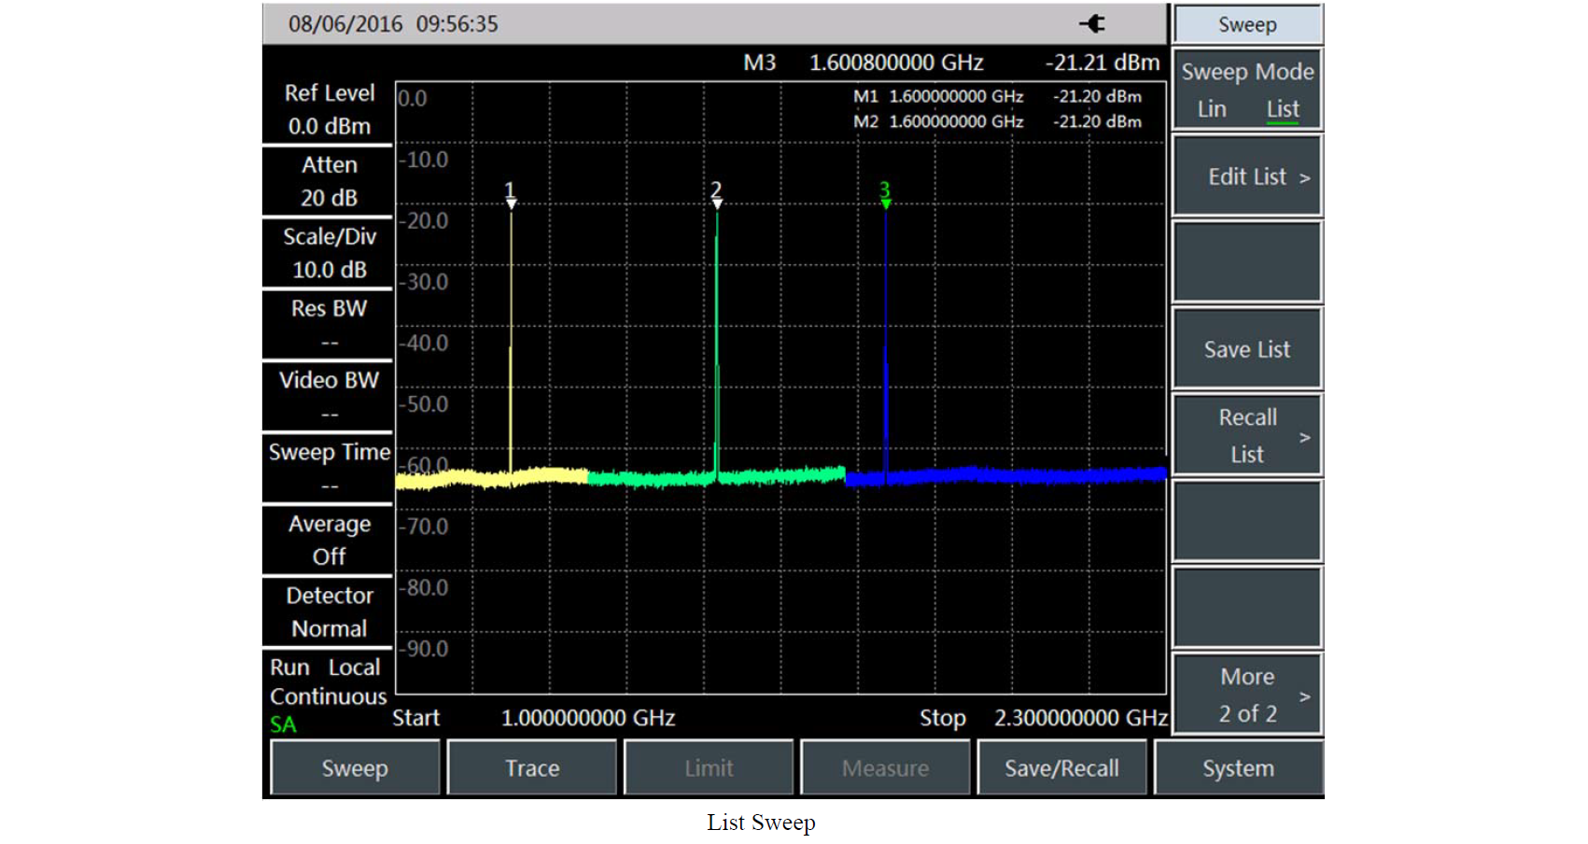
Task: Select the Sweep Time parameter
Action: (329, 469)
